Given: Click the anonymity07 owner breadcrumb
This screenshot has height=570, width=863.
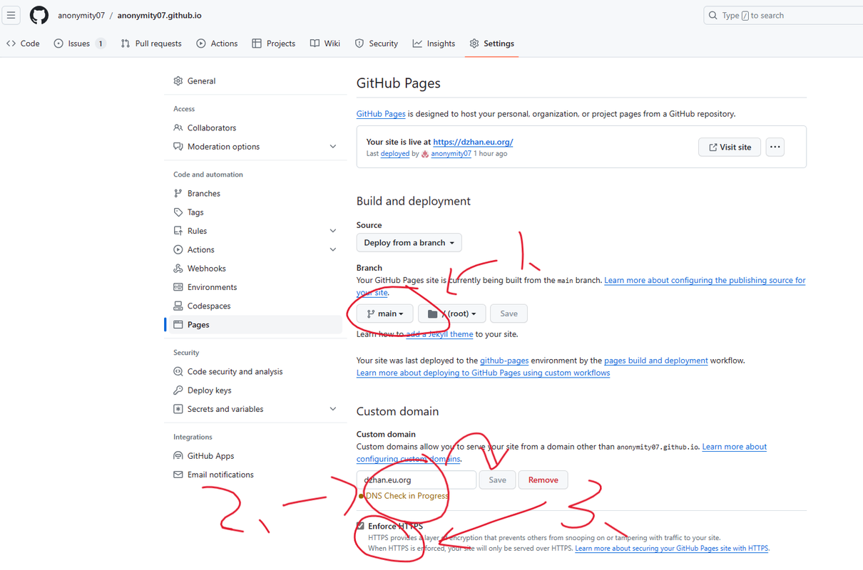Looking at the screenshot, I should tap(81, 15).
